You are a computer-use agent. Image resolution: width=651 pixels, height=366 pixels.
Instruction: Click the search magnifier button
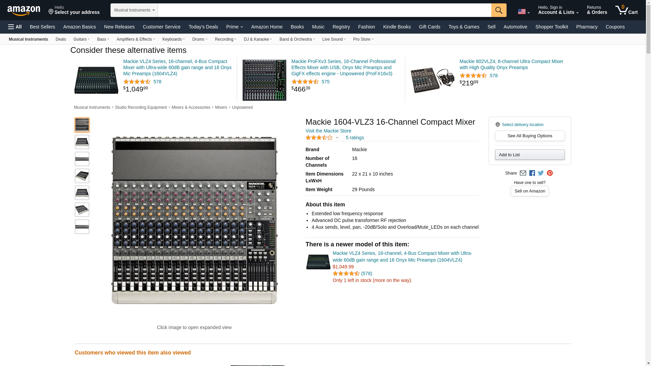[498, 10]
